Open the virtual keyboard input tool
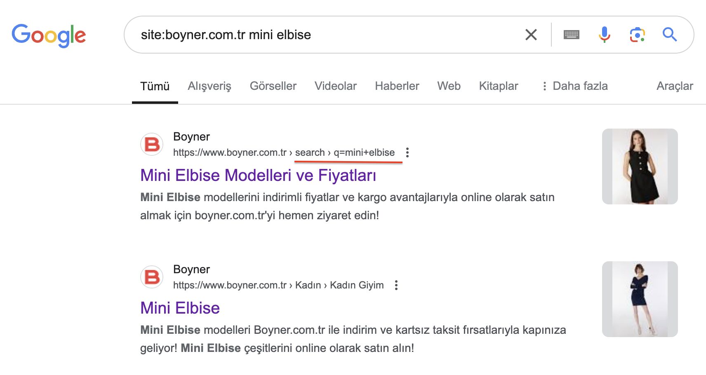The height and width of the screenshot is (375, 706). click(x=571, y=35)
